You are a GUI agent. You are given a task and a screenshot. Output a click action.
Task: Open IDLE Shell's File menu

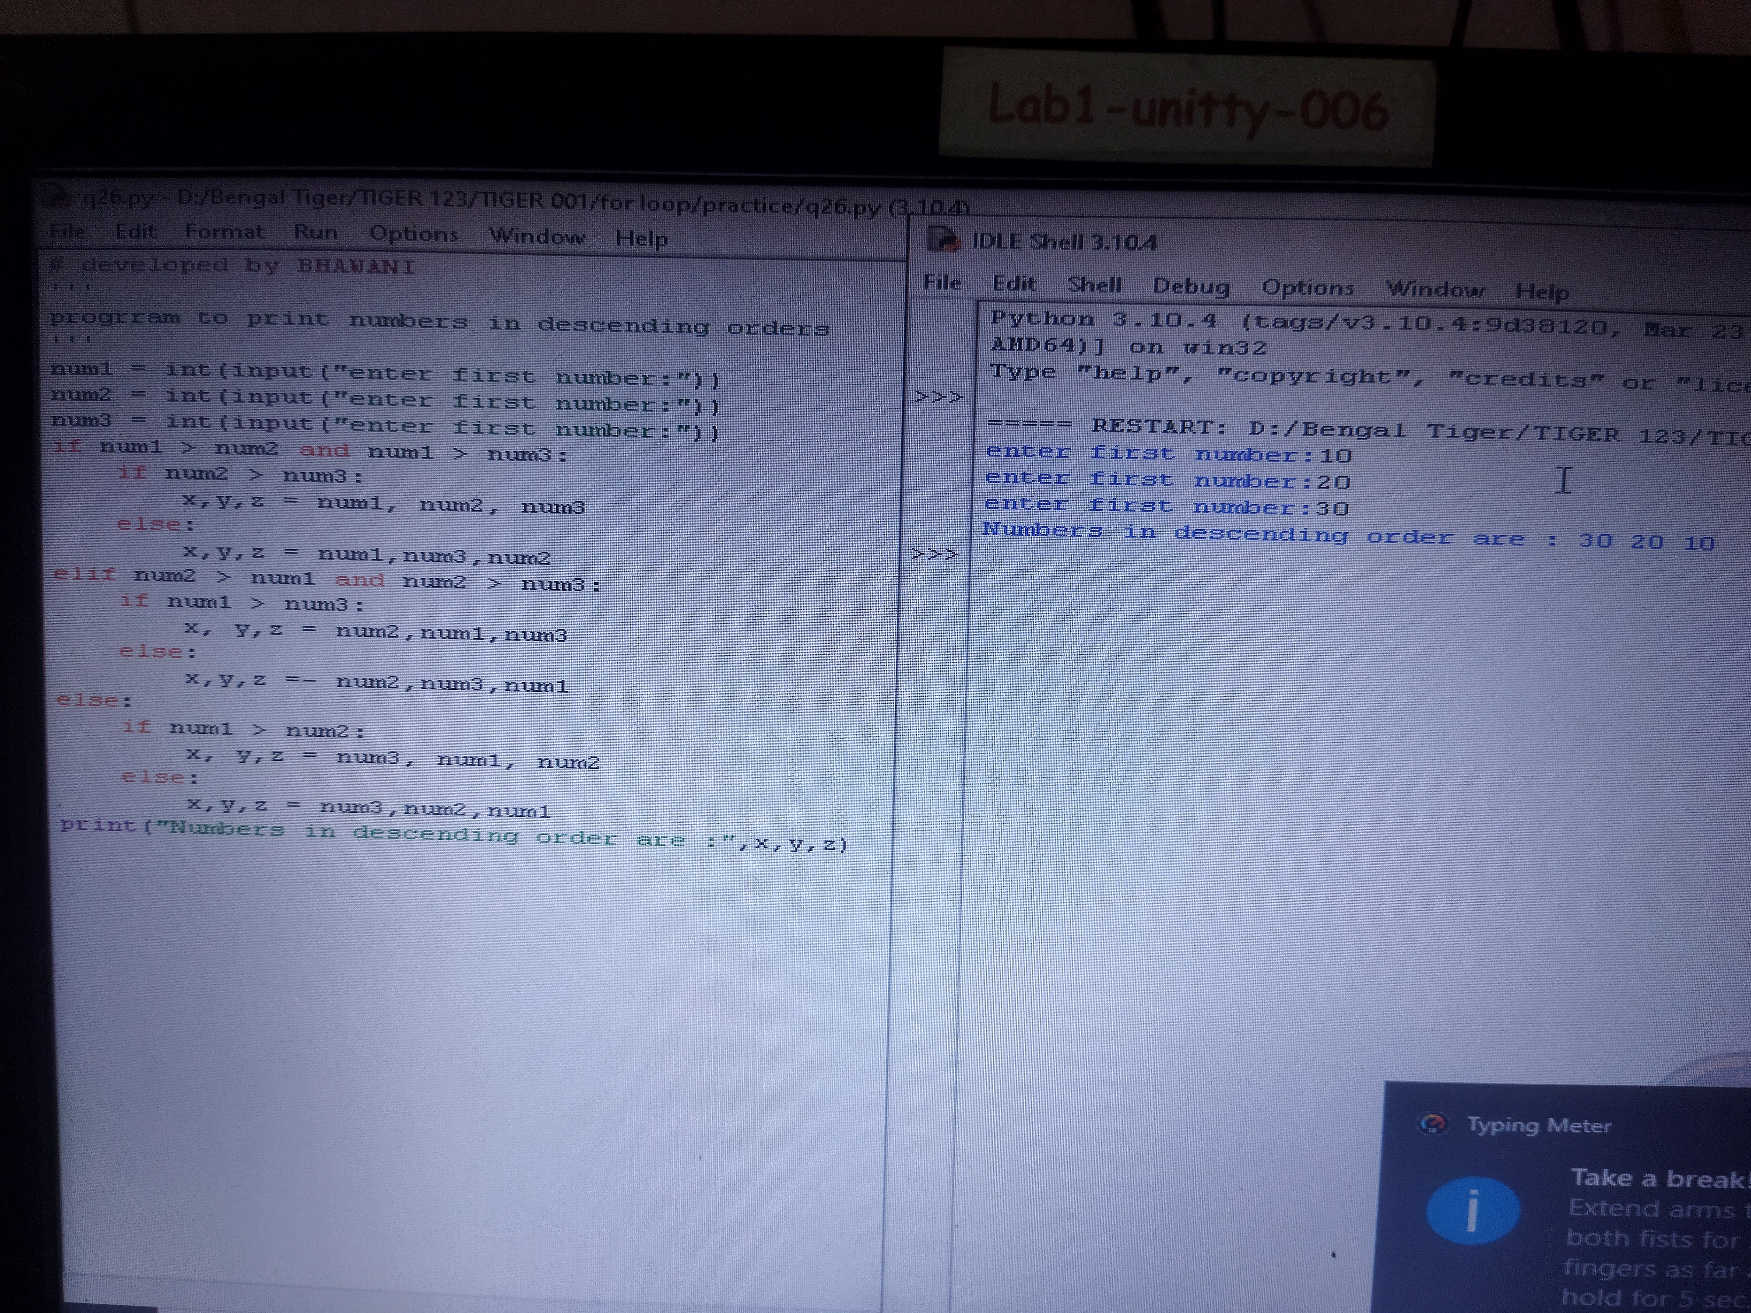point(942,283)
